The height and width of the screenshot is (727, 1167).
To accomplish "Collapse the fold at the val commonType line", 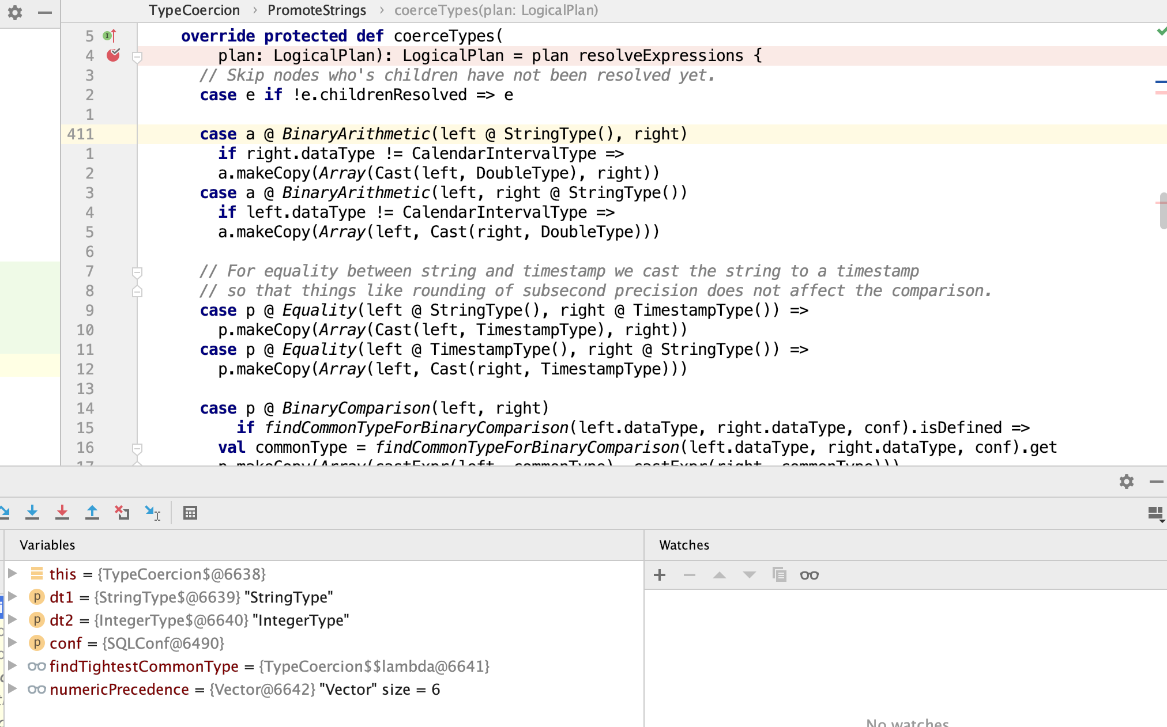I will 137,448.
